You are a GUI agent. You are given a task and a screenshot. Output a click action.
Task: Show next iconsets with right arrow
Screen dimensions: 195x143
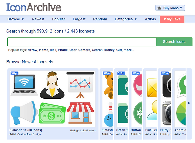189,103
